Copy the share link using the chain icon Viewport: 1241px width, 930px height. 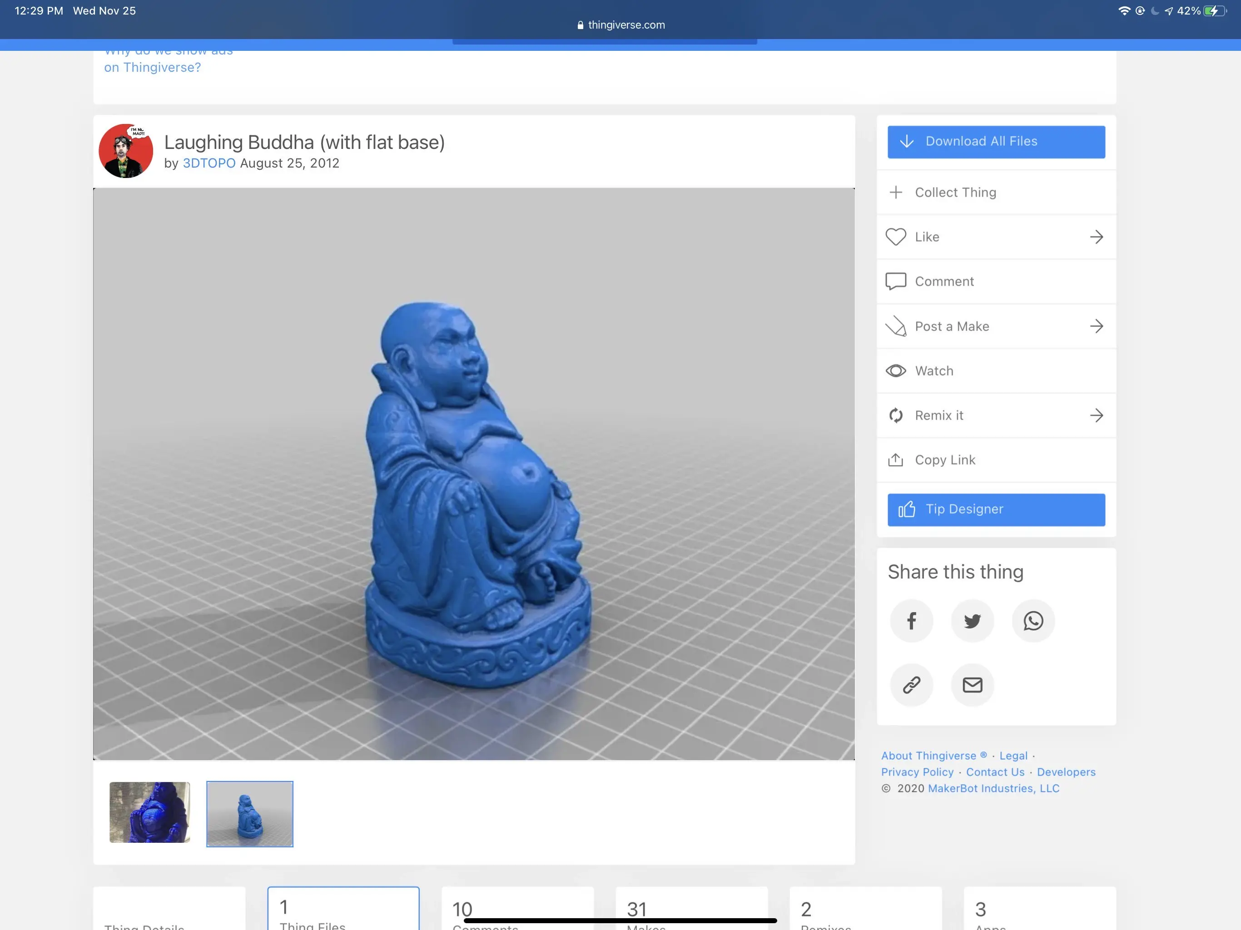[x=912, y=684]
